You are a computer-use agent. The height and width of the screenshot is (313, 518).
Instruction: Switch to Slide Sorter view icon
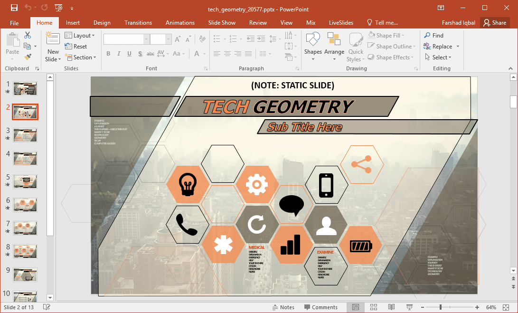[x=374, y=307]
